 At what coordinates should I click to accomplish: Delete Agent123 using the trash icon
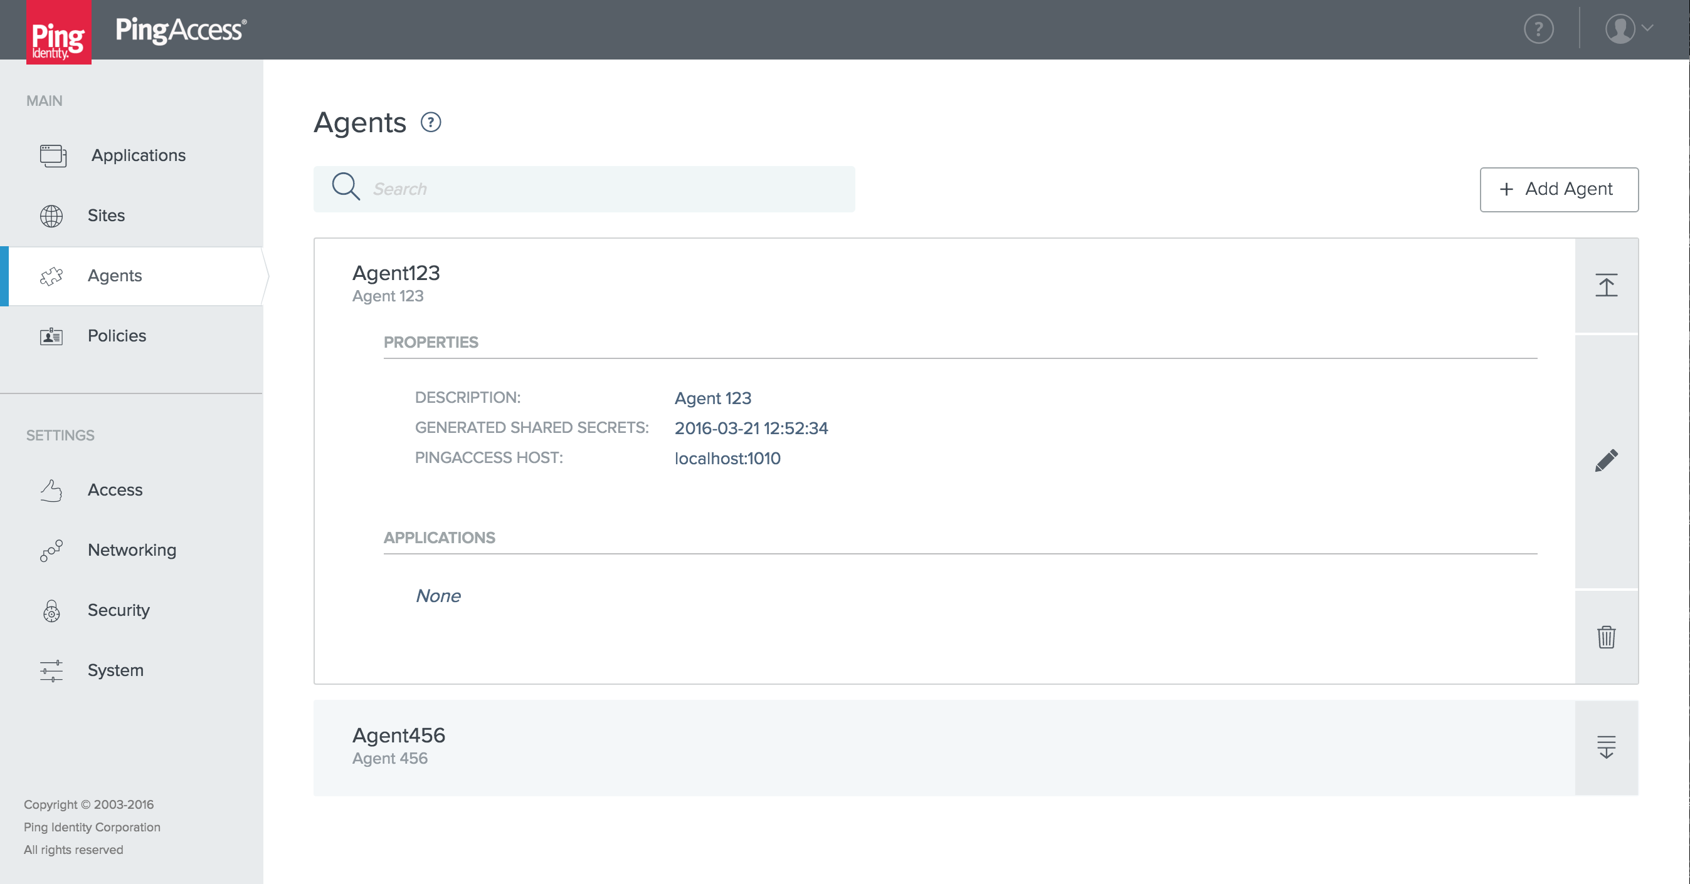tap(1605, 637)
